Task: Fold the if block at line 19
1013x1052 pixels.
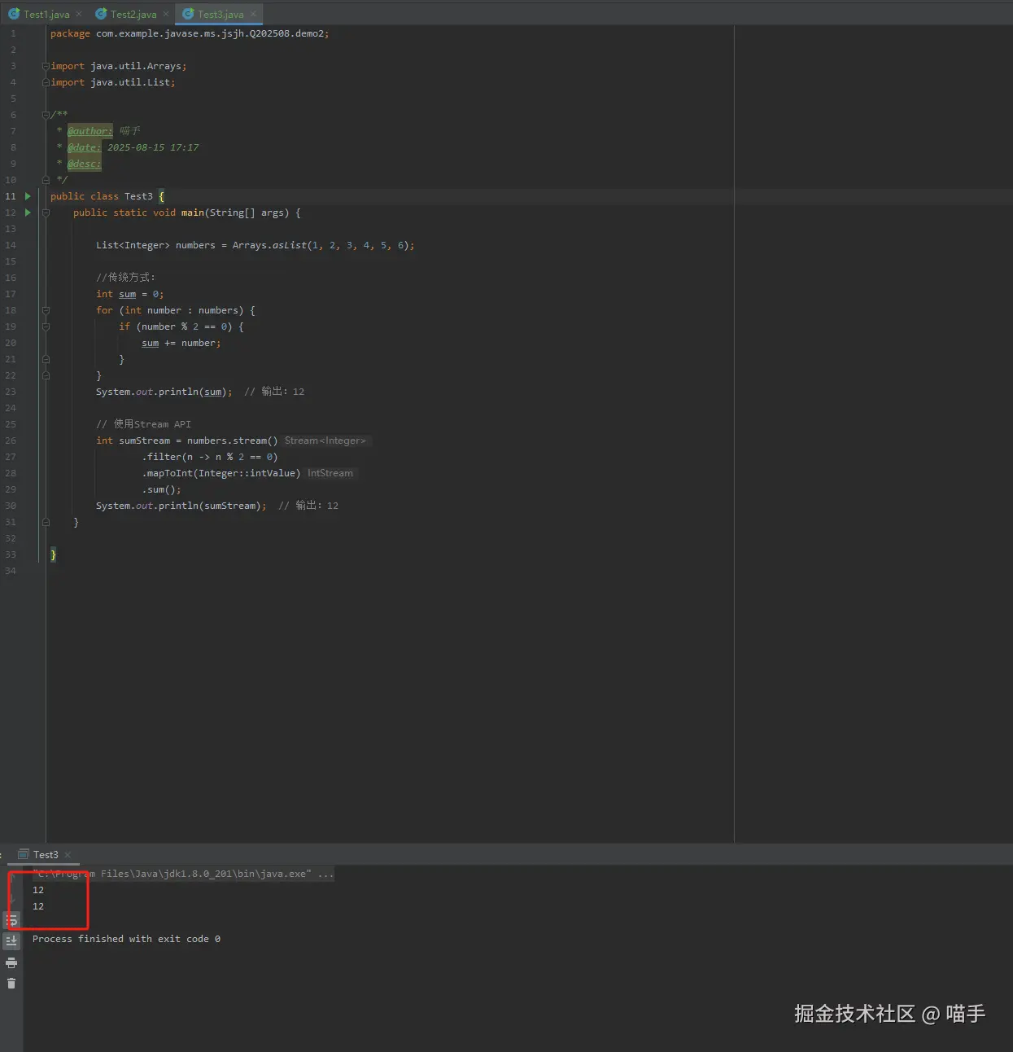Action: pyautogui.click(x=46, y=327)
